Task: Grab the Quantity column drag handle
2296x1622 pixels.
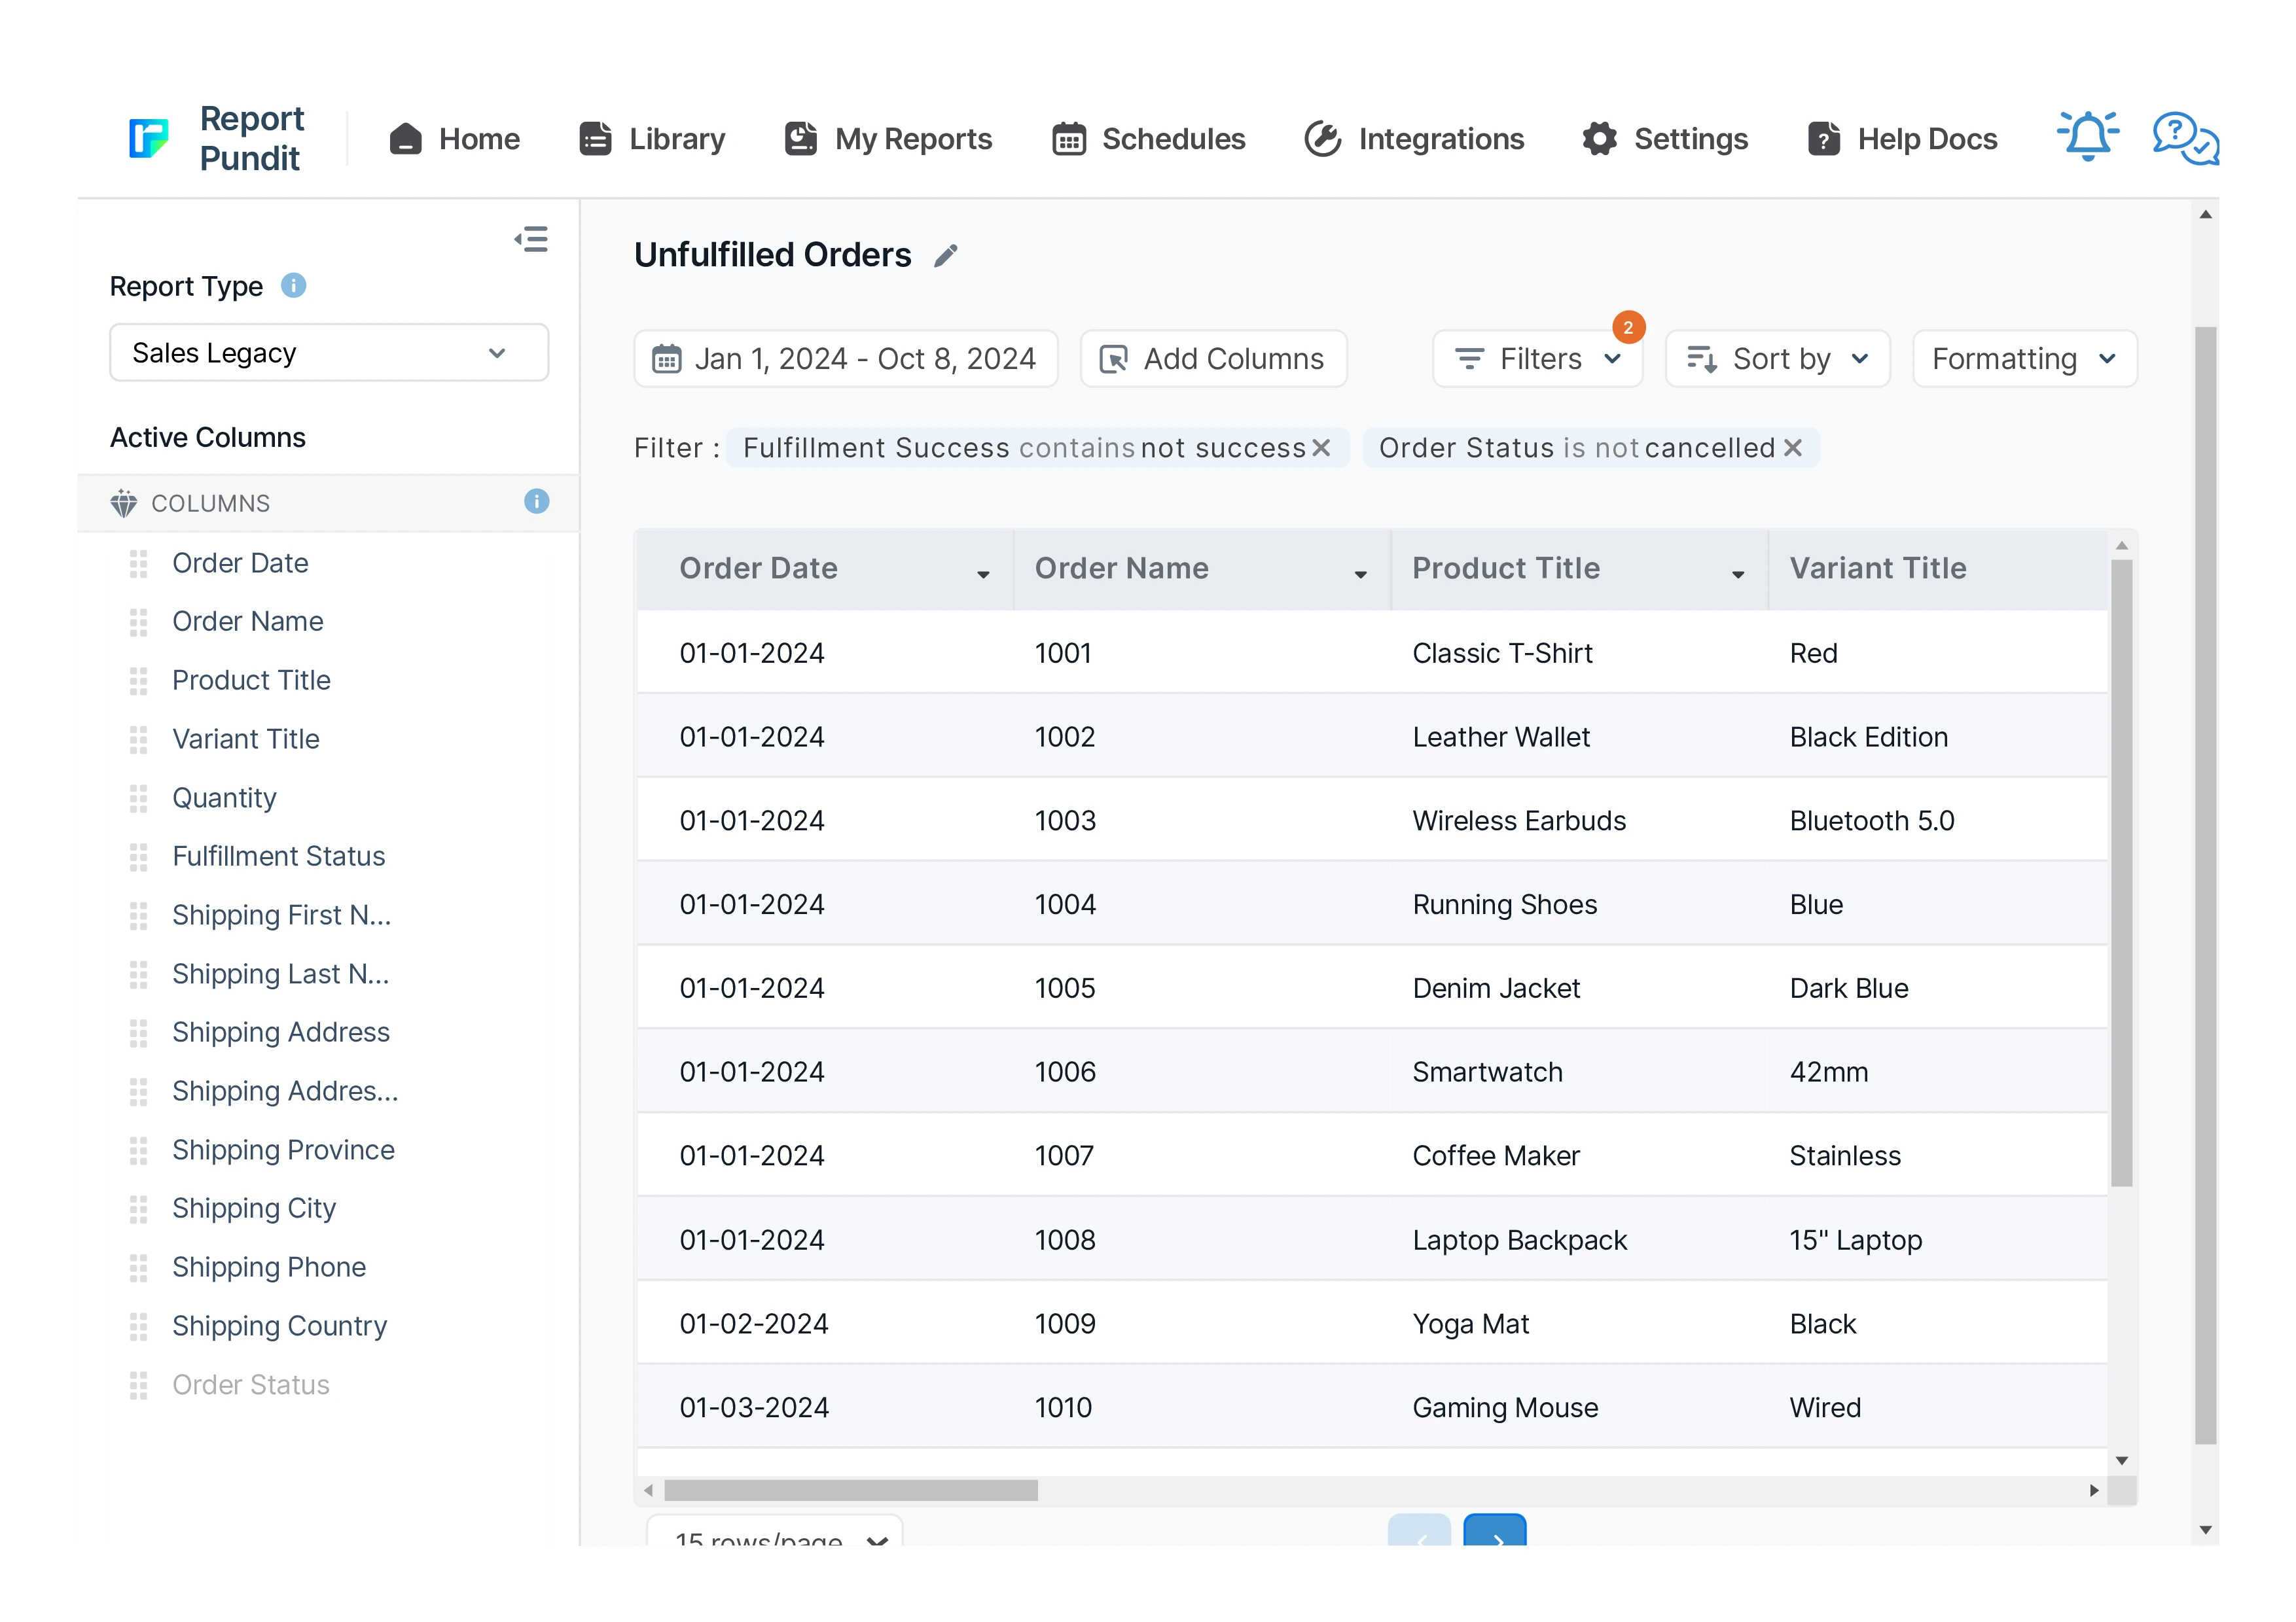Action: tap(138, 798)
